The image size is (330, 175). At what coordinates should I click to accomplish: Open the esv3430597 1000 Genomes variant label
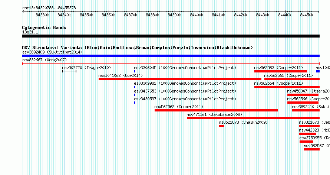click(185, 99)
